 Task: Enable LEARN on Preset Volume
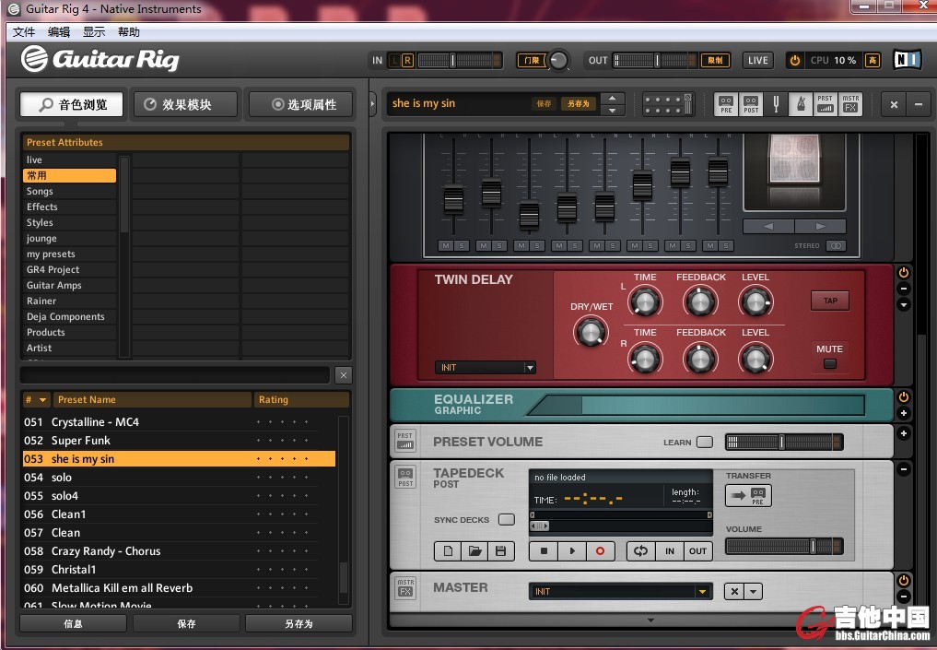click(x=705, y=442)
